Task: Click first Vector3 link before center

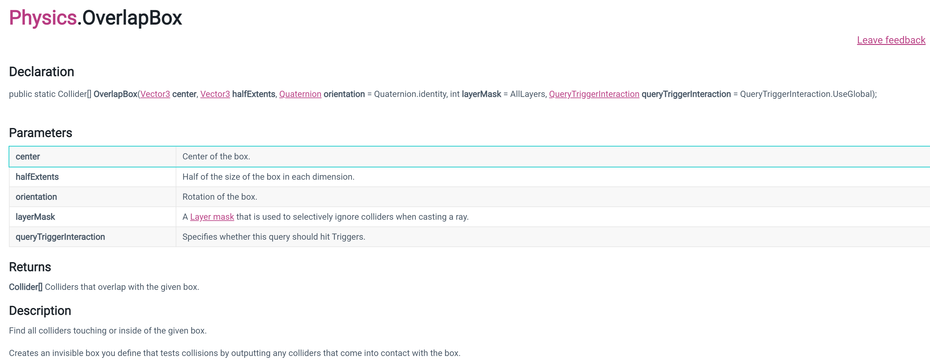Action: pyautogui.click(x=155, y=94)
